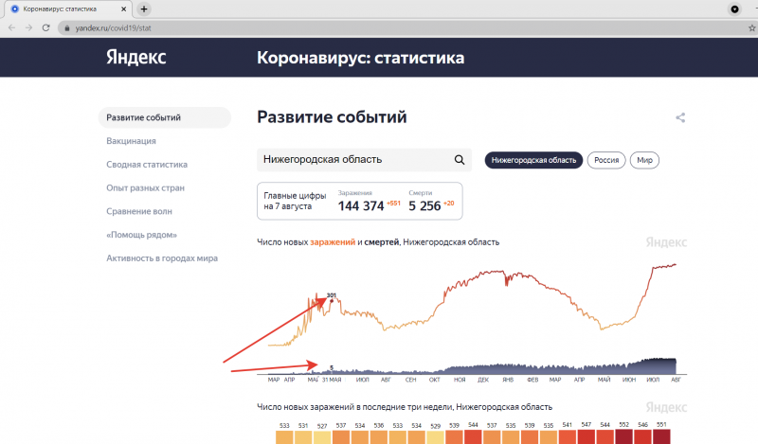Click the ЯНВ label on chart axis
This screenshot has height=444, width=758.
click(508, 380)
